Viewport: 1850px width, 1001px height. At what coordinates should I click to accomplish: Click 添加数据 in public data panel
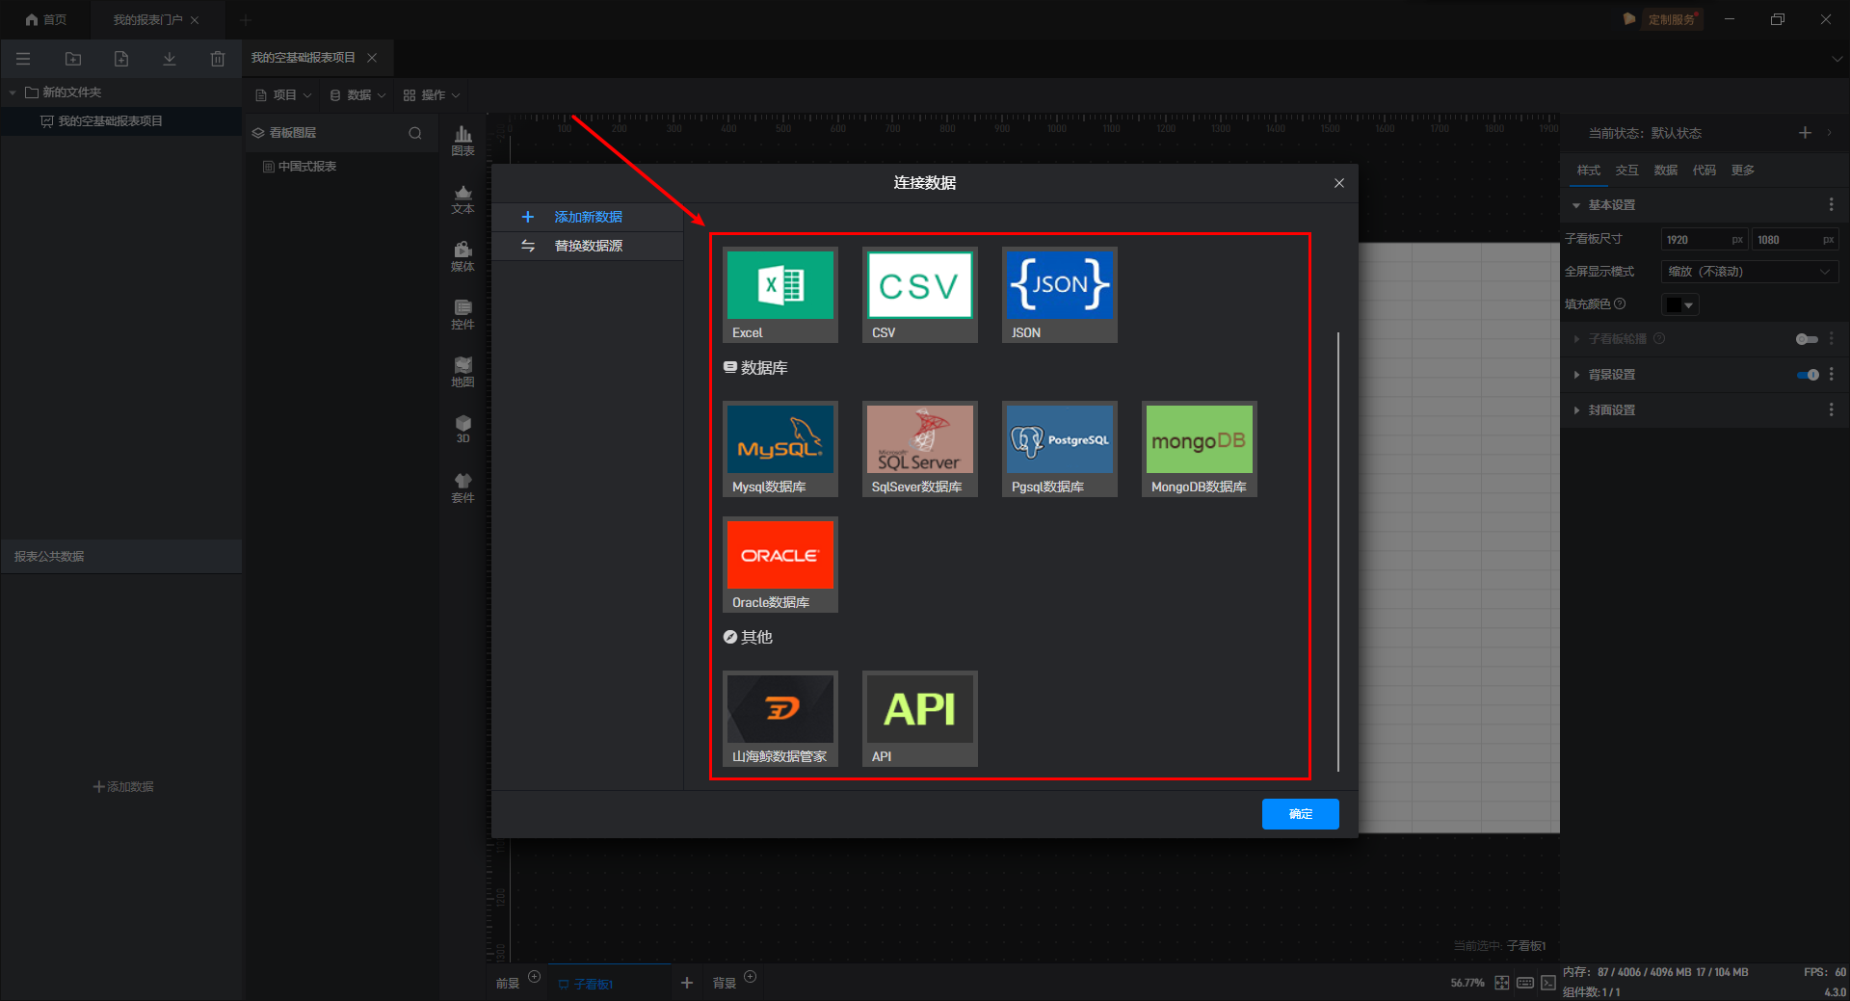pos(123,787)
